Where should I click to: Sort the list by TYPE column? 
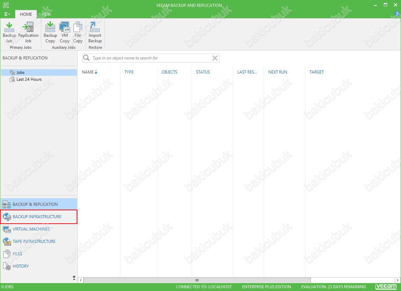(129, 72)
